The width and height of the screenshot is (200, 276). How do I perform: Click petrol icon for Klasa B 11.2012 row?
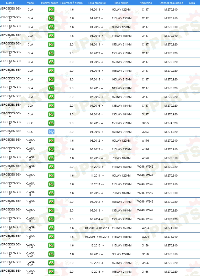pyautogui.click(x=51, y=167)
